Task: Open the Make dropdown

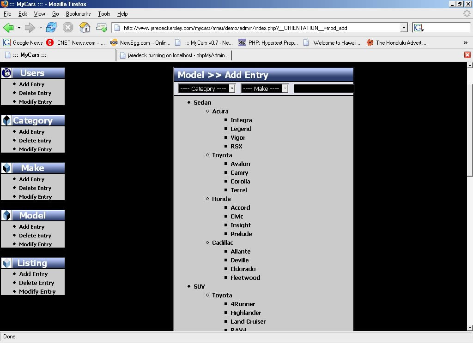Action: click(x=265, y=89)
